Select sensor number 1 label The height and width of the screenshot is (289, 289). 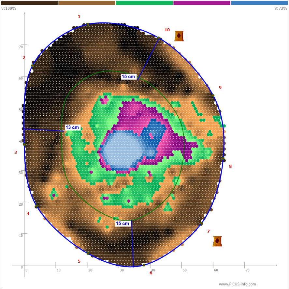pyautogui.click(x=79, y=17)
